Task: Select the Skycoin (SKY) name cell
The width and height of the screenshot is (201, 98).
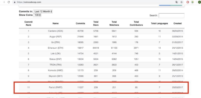Action: tap(56, 76)
